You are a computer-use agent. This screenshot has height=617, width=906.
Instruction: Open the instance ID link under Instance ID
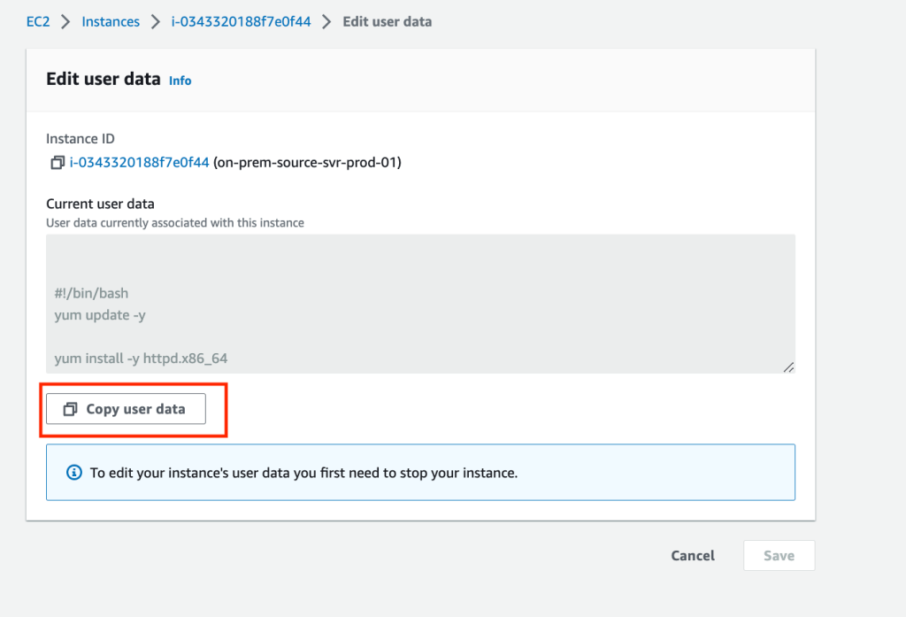click(140, 163)
